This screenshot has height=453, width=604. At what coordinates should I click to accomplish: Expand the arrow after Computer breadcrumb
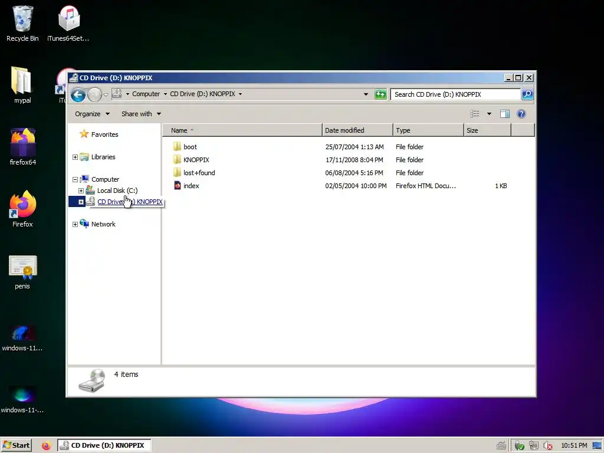165,94
